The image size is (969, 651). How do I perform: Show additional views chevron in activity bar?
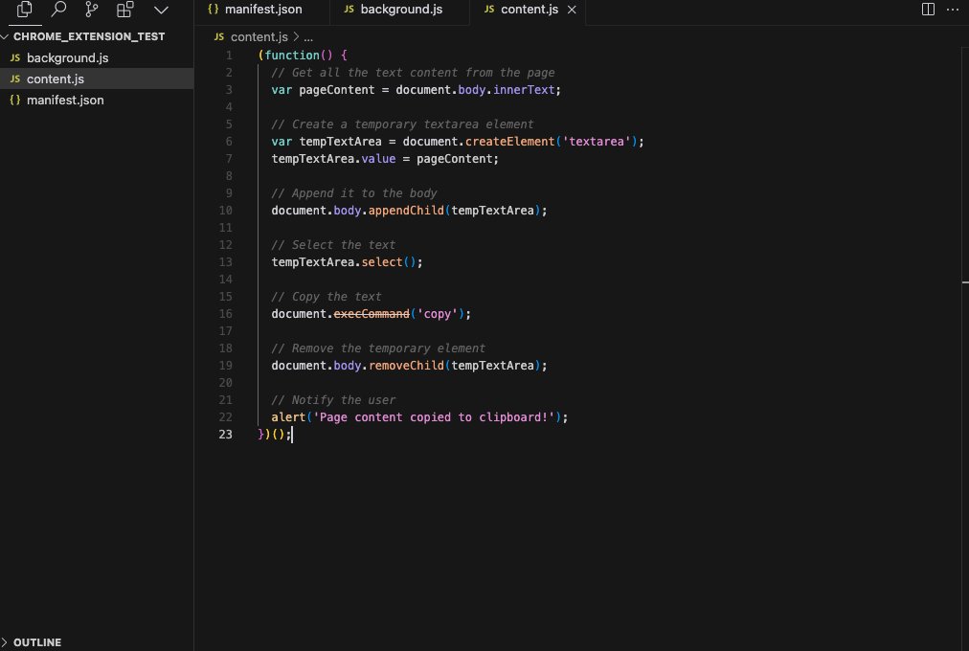point(161,10)
